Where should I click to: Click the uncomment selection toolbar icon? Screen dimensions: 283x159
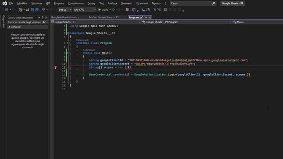coord(159,10)
